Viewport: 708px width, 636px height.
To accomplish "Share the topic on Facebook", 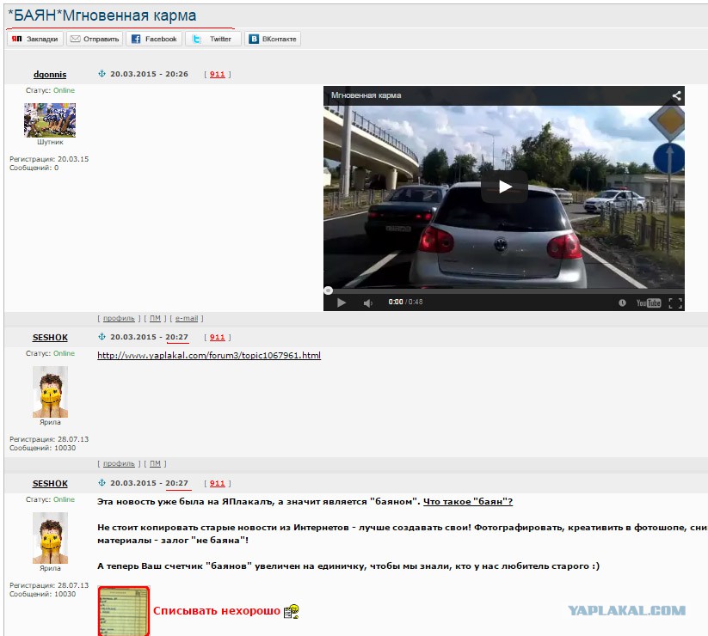I will [x=154, y=39].
